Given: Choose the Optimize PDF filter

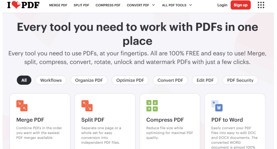Looking at the screenshot, I should [130, 80].
